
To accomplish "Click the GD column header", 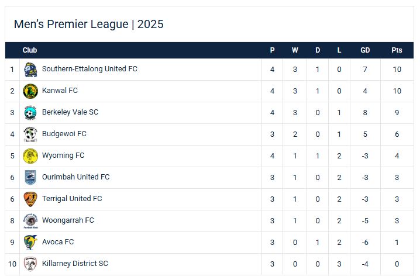I will [x=365, y=50].
